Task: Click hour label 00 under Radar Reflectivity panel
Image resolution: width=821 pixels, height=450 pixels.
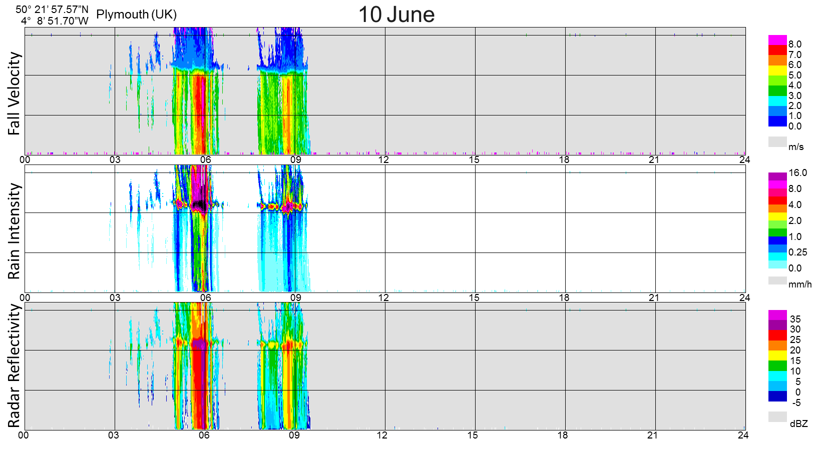Action: pos(24,435)
